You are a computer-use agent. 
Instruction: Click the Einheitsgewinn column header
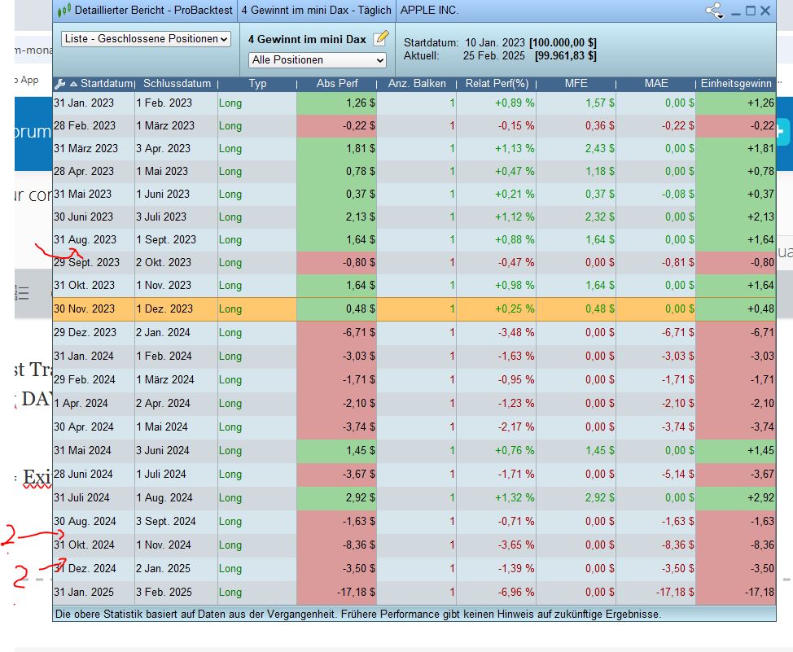click(737, 84)
